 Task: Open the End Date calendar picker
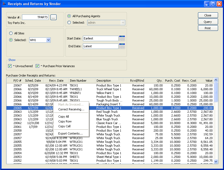pyautogui.click(x=122, y=46)
